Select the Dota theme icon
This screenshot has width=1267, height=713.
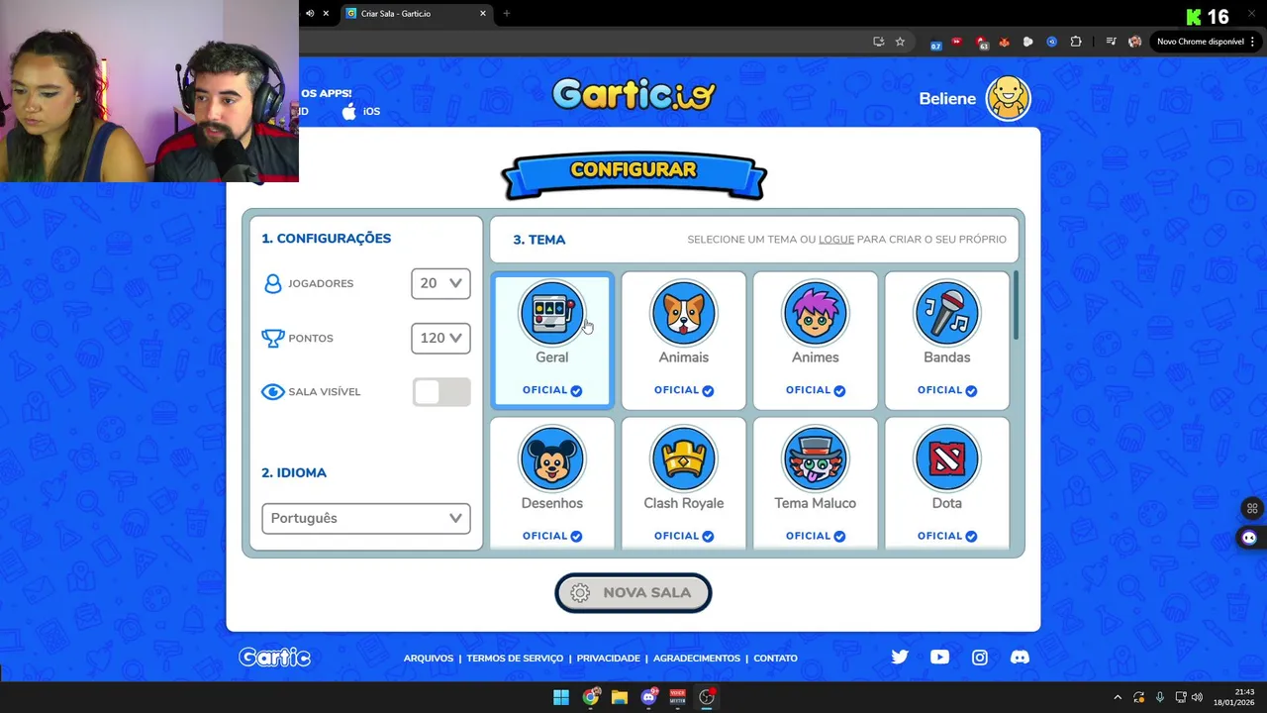coord(946,459)
